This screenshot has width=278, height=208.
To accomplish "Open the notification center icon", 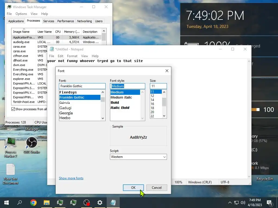I will coord(269,203).
